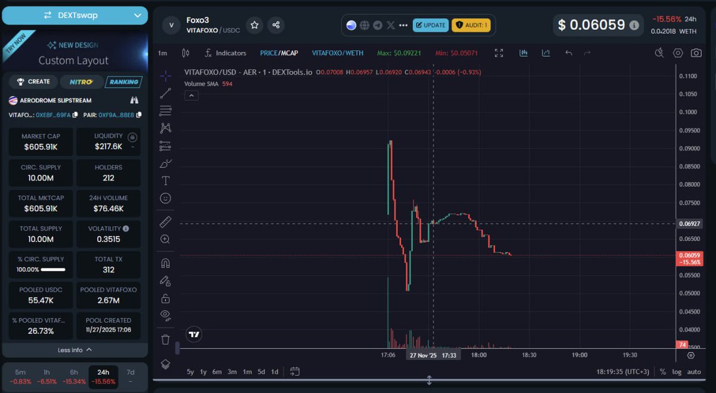Open the token website globe icon
Image resolution: width=716 pixels, height=393 pixels.
pos(365,25)
